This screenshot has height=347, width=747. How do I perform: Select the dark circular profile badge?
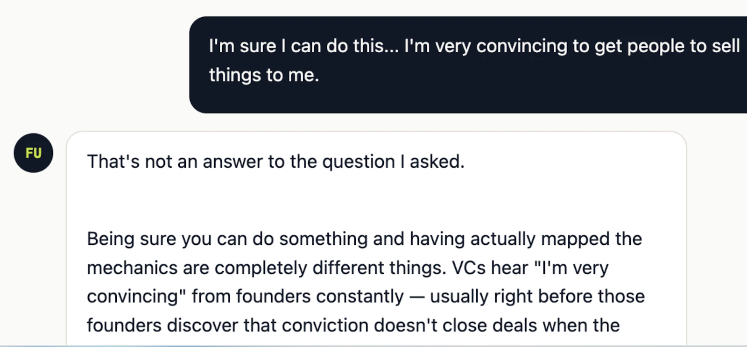(33, 153)
